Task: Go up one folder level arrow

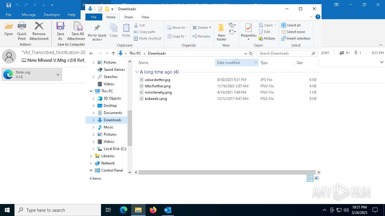Action: pyautogui.click(x=113, y=53)
